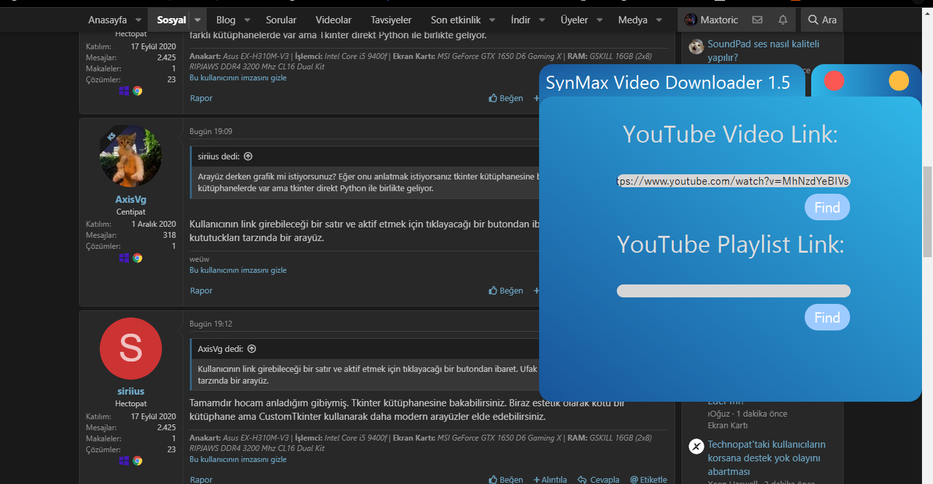Jump to quoted post via "siriius dedi:" arrow
This screenshot has width=933, height=484.
click(248, 156)
